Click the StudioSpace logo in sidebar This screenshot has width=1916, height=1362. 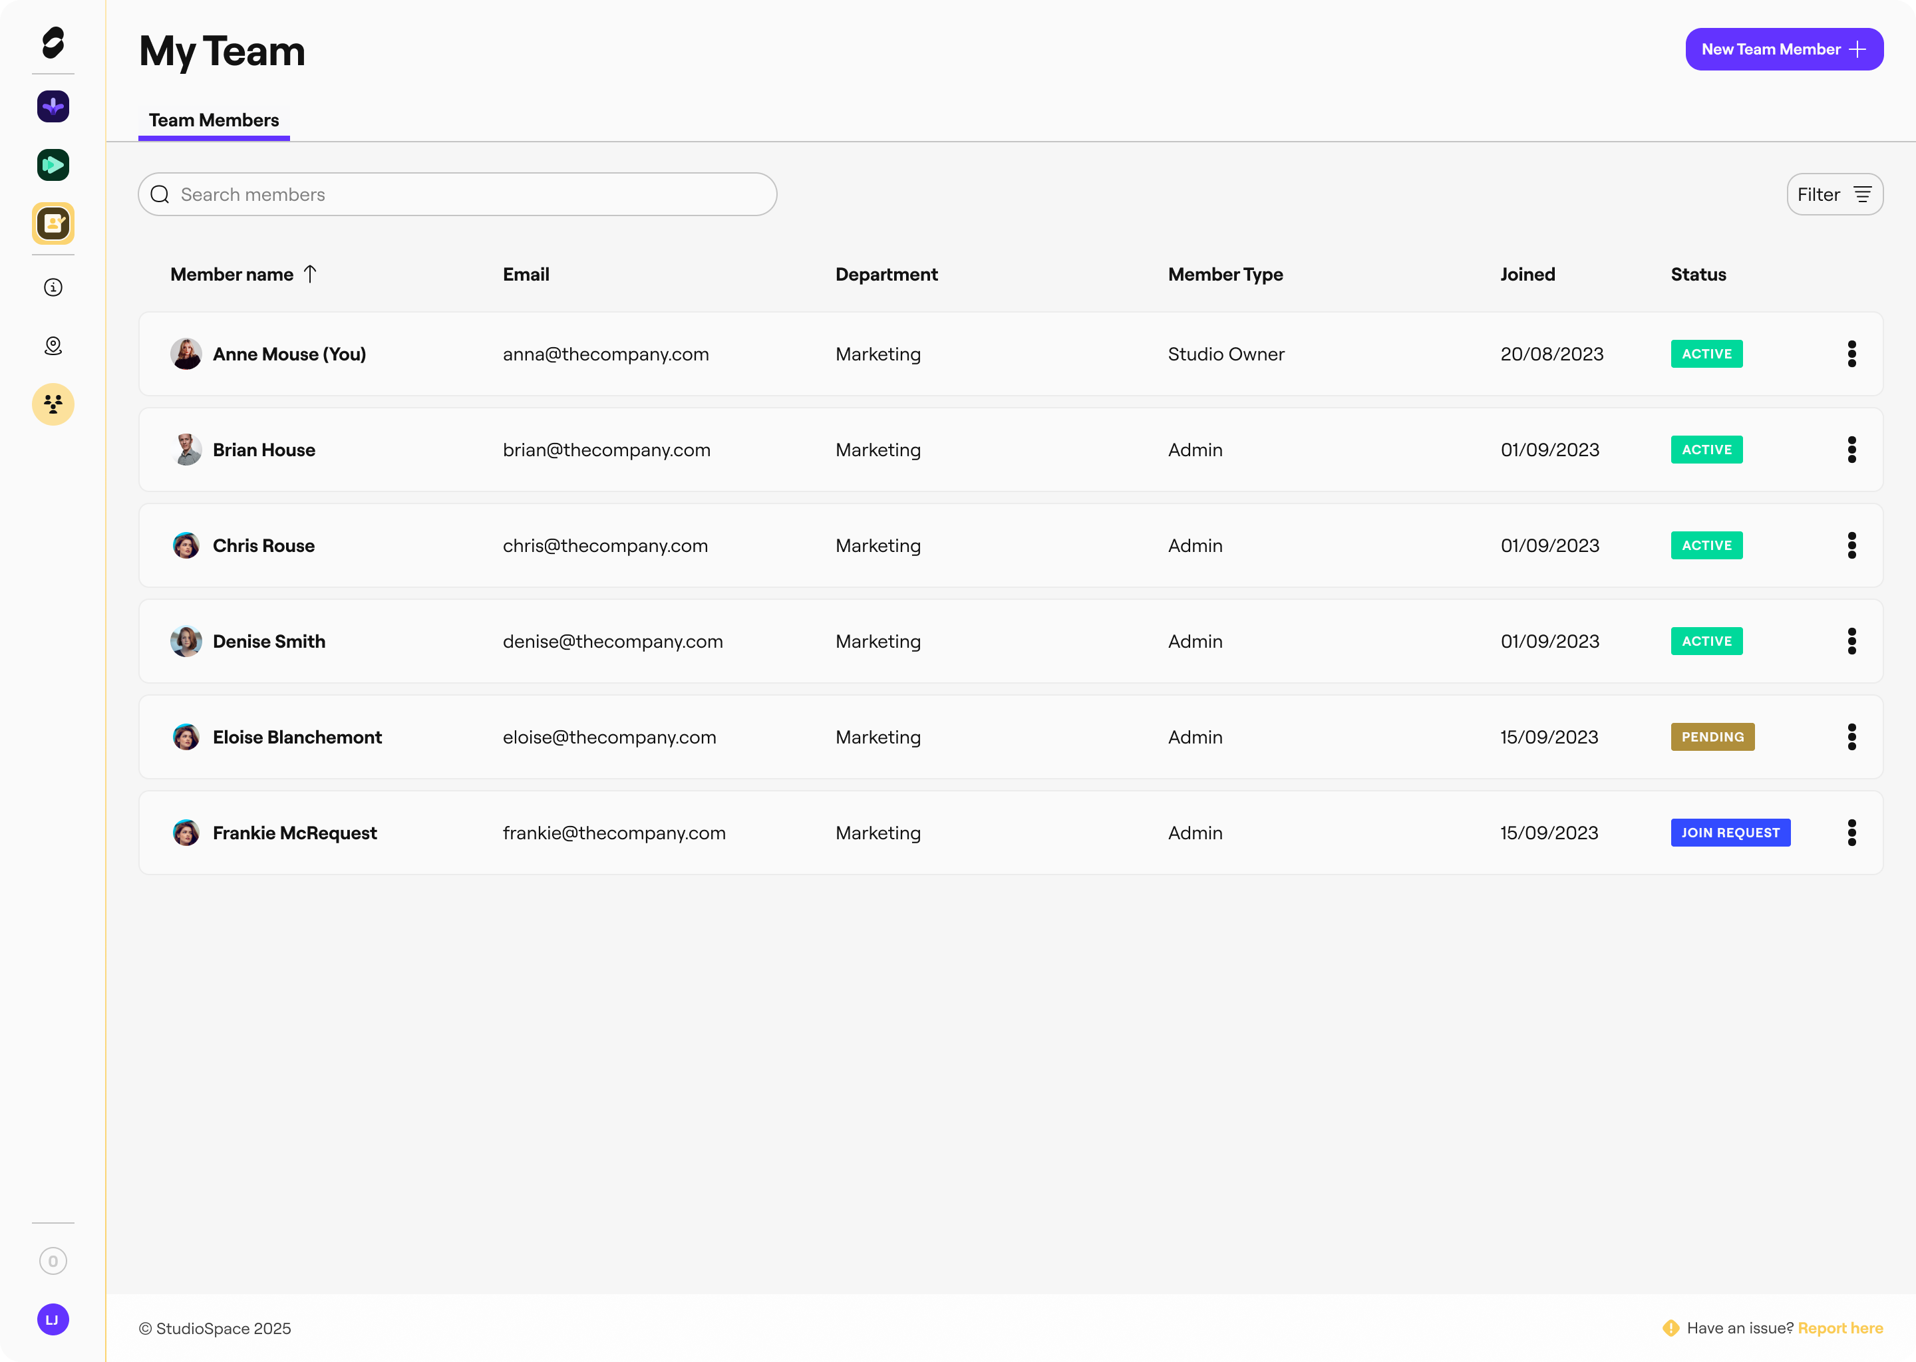[x=53, y=43]
